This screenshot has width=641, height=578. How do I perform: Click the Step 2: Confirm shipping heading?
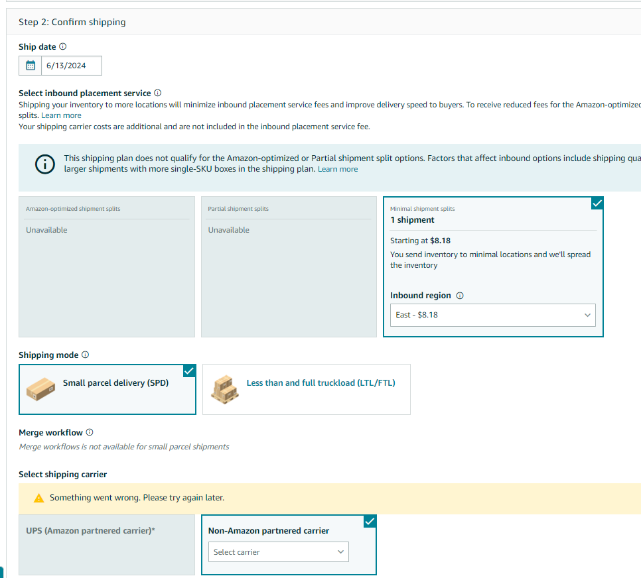[x=72, y=22]
